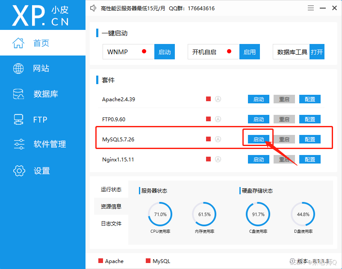This screenshot has height=269, width=342.
Task: Click the speaker announcement icon
Action: (93, 8)
